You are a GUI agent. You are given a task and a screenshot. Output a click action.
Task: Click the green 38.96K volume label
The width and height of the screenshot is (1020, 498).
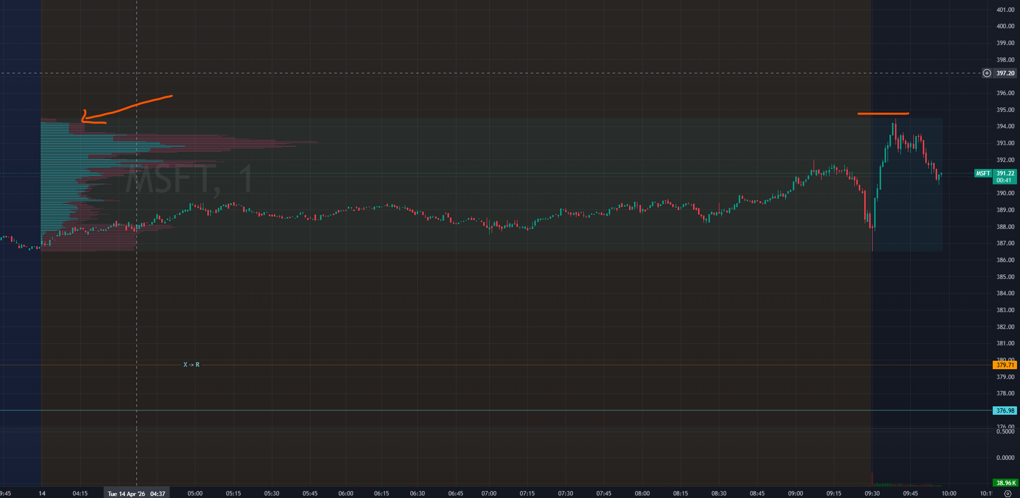tap(1005, 483)
